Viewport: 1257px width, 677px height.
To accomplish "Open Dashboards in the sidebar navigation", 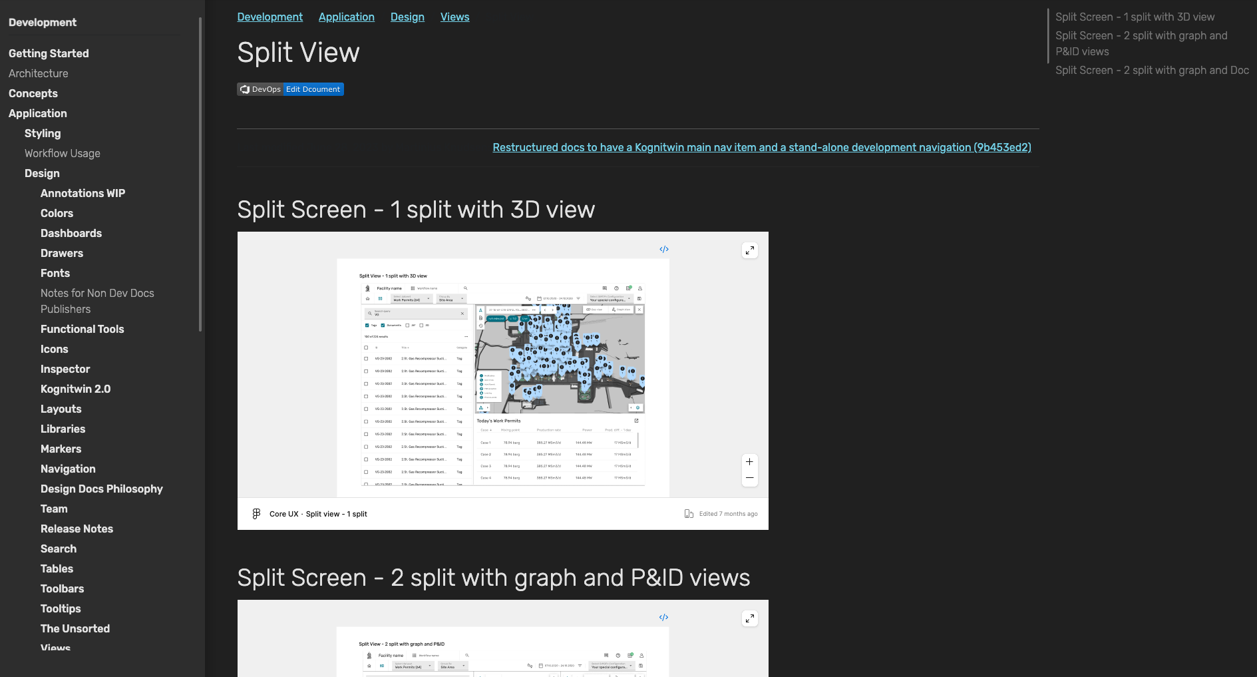I will pyautogui.click(x=71, y=234).
